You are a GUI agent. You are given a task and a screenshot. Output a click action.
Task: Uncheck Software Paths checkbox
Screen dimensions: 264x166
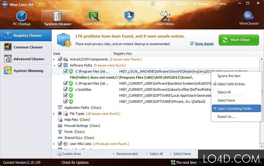(x=60, y=65)
